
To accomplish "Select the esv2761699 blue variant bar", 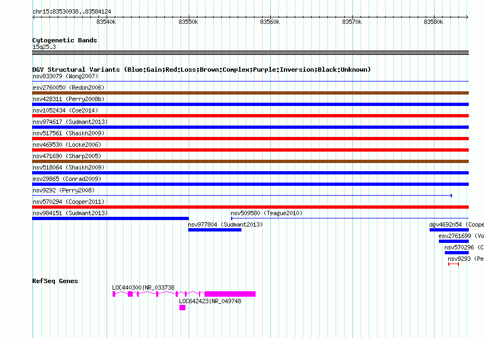I will [454, 241].
